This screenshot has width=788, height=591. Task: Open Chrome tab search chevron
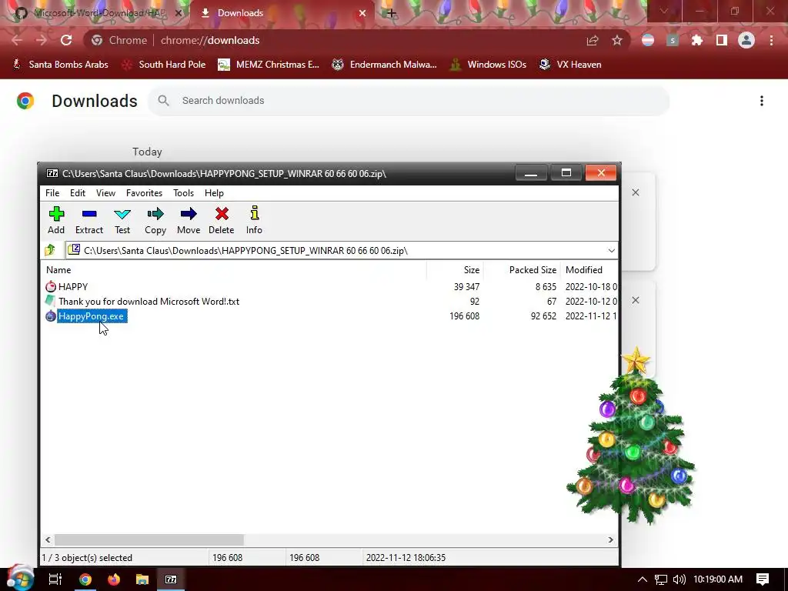click(664, 11)
